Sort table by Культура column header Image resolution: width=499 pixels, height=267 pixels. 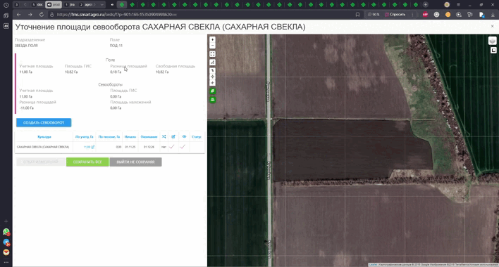44,137
